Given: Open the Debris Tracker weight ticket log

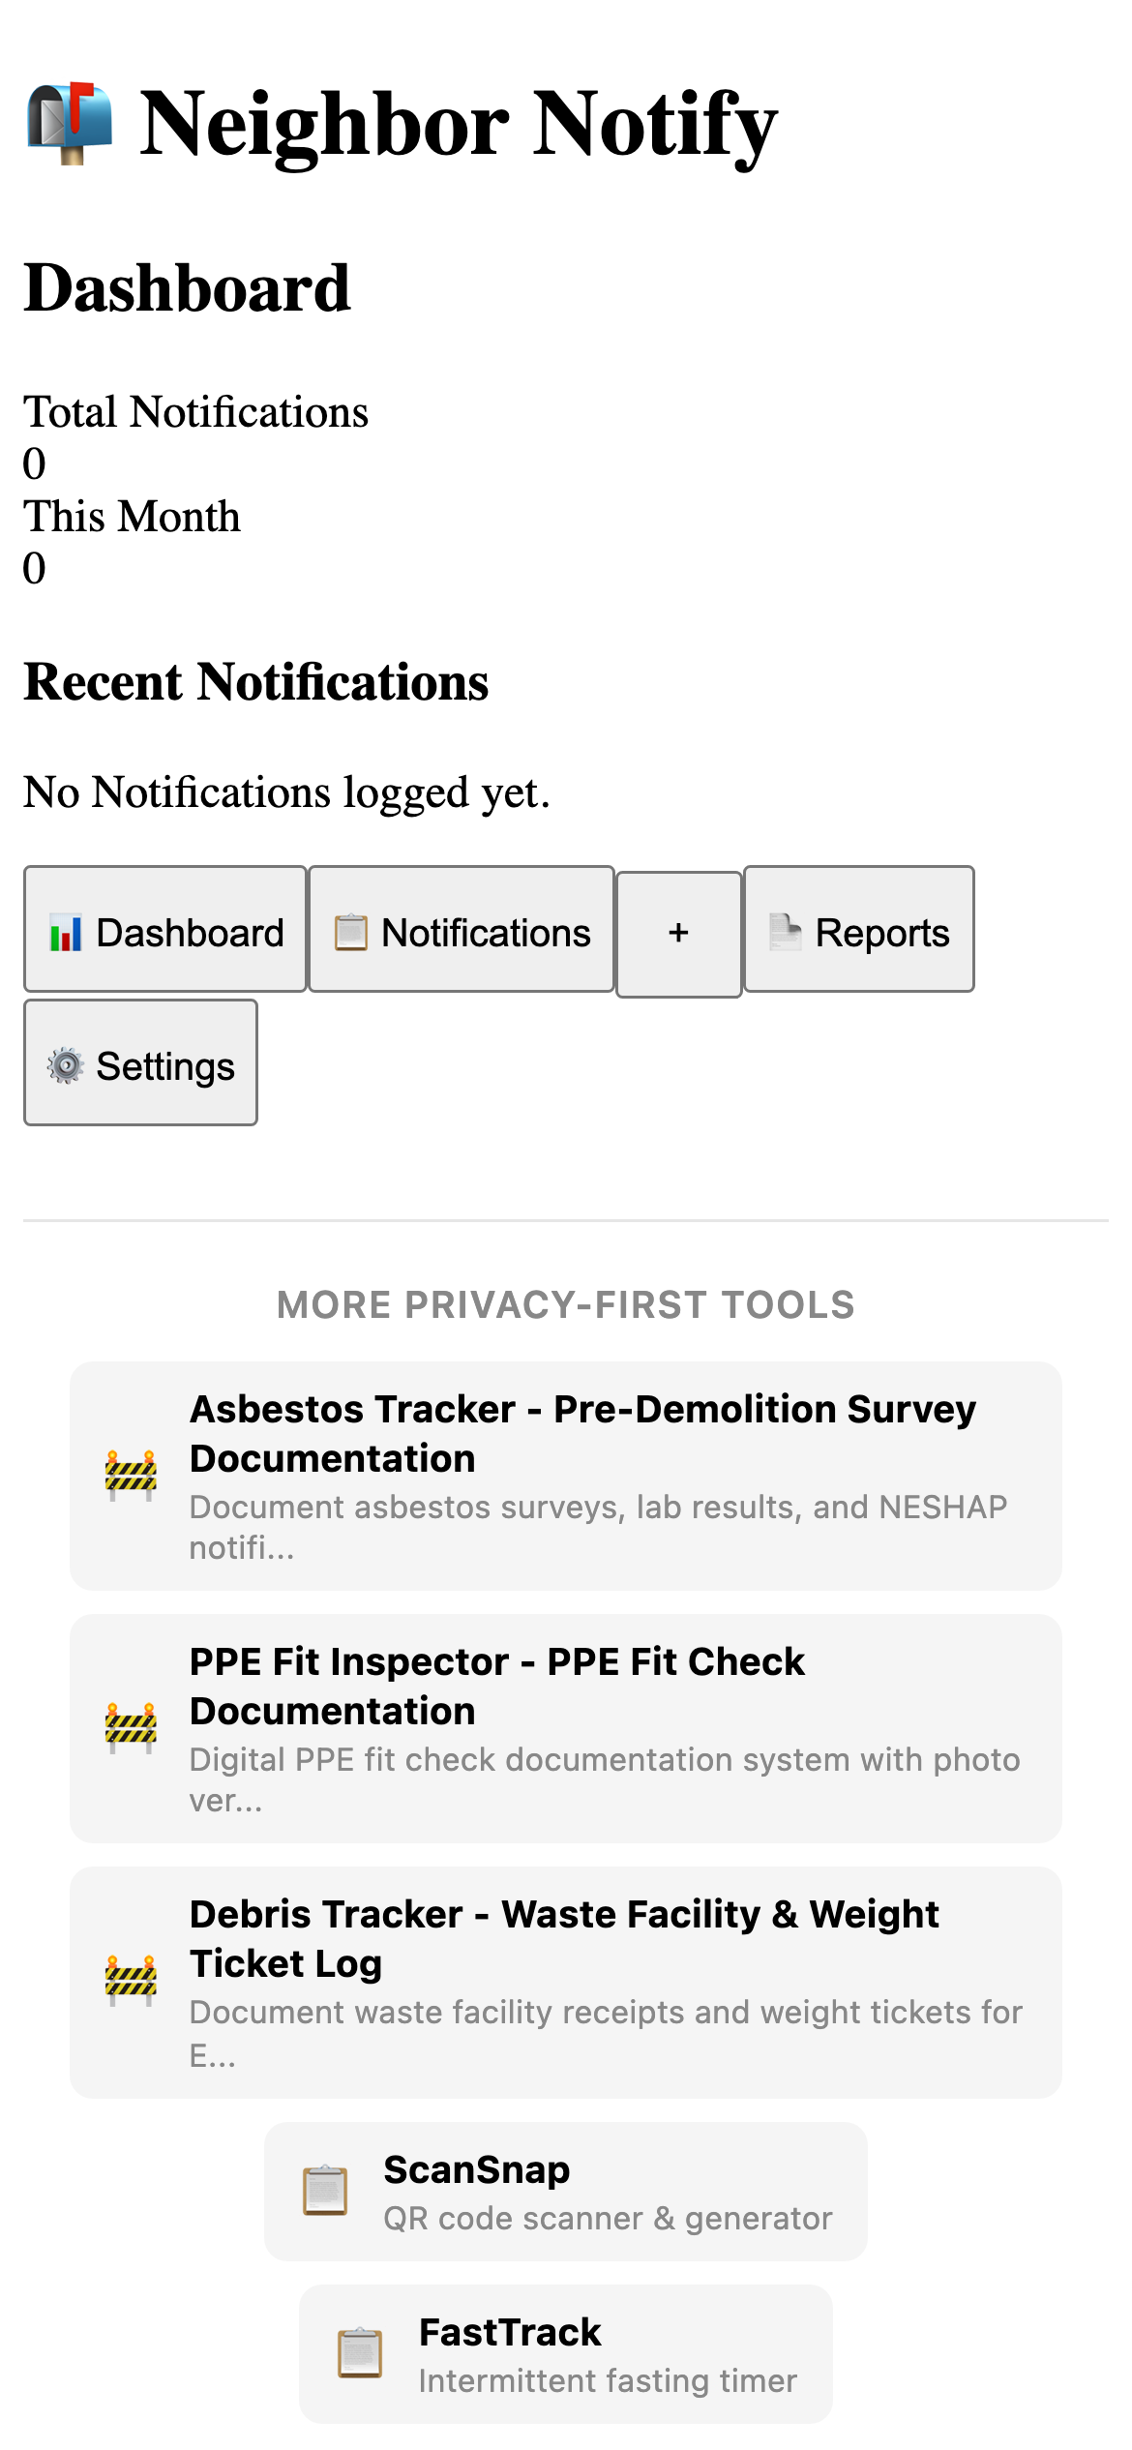Looking at the screenshot, I should [x=566, y=1979].
